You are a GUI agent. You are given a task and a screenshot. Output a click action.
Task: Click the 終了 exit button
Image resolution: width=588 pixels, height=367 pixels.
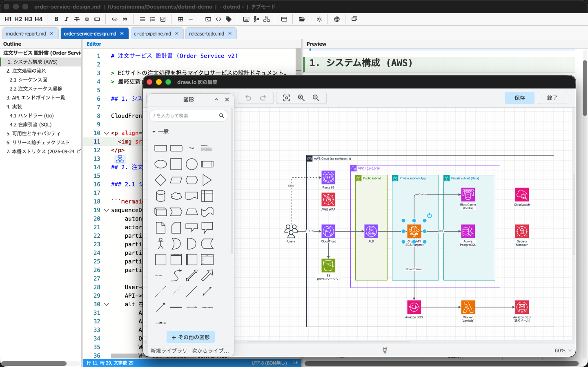click(552, 98)
